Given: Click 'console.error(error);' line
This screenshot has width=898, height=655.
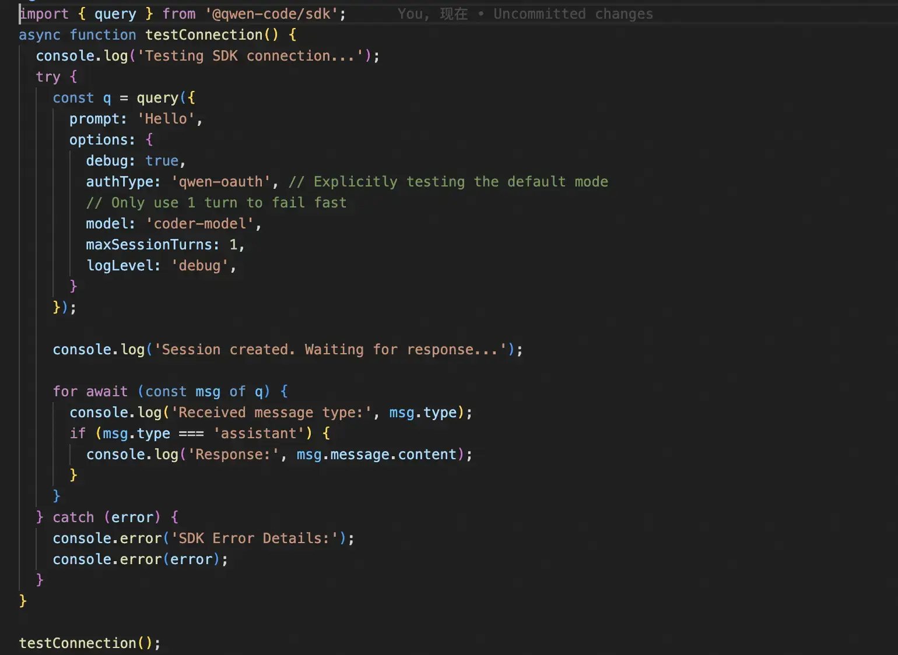Looking at the screenshot, I should point(141,559).
